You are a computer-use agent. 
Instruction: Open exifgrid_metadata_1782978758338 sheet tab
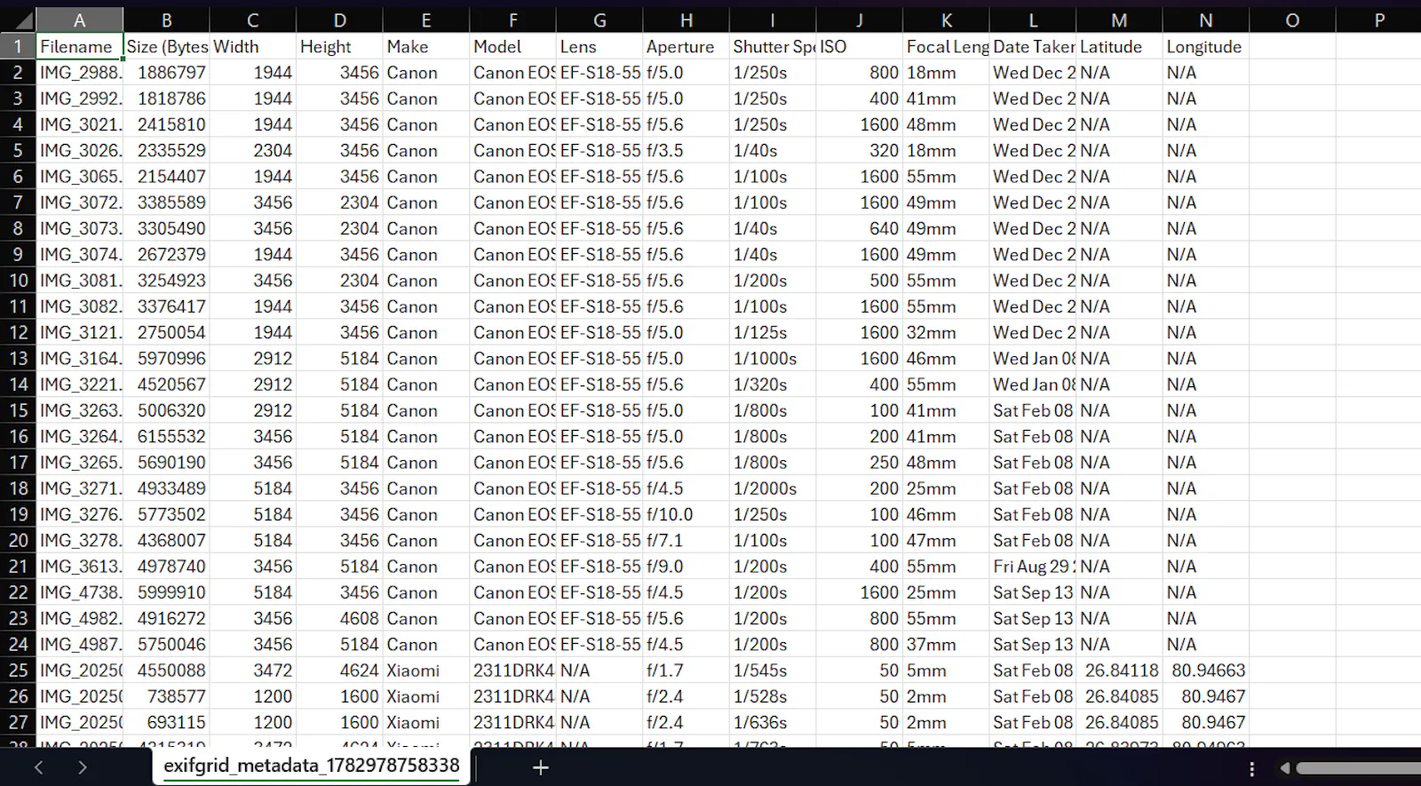312,766
